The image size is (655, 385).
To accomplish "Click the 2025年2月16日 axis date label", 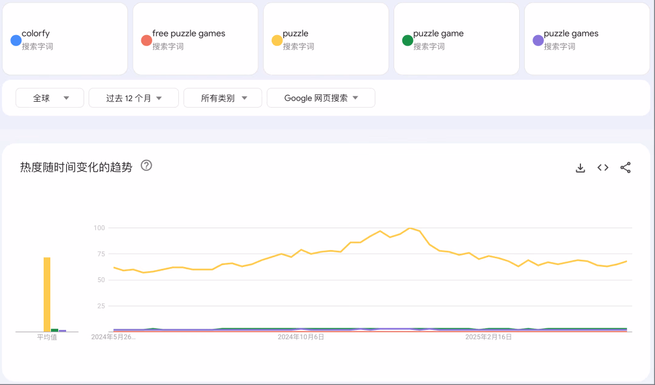I will tap(488, 337).
